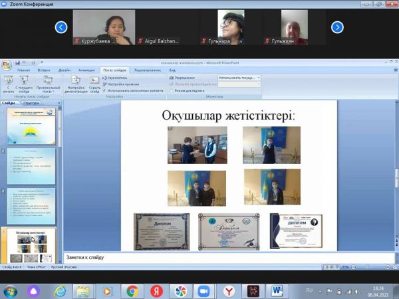Switch to the Вставка ribbon tab

(44, 70)
